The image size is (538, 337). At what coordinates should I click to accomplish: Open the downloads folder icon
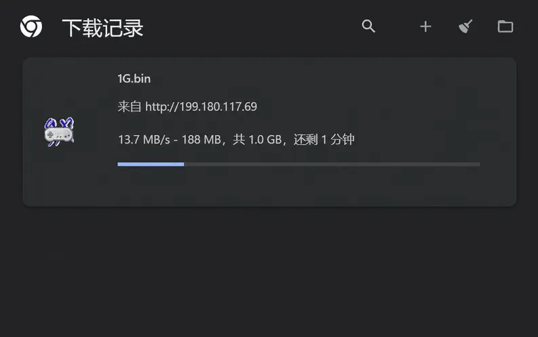point(505,26)
